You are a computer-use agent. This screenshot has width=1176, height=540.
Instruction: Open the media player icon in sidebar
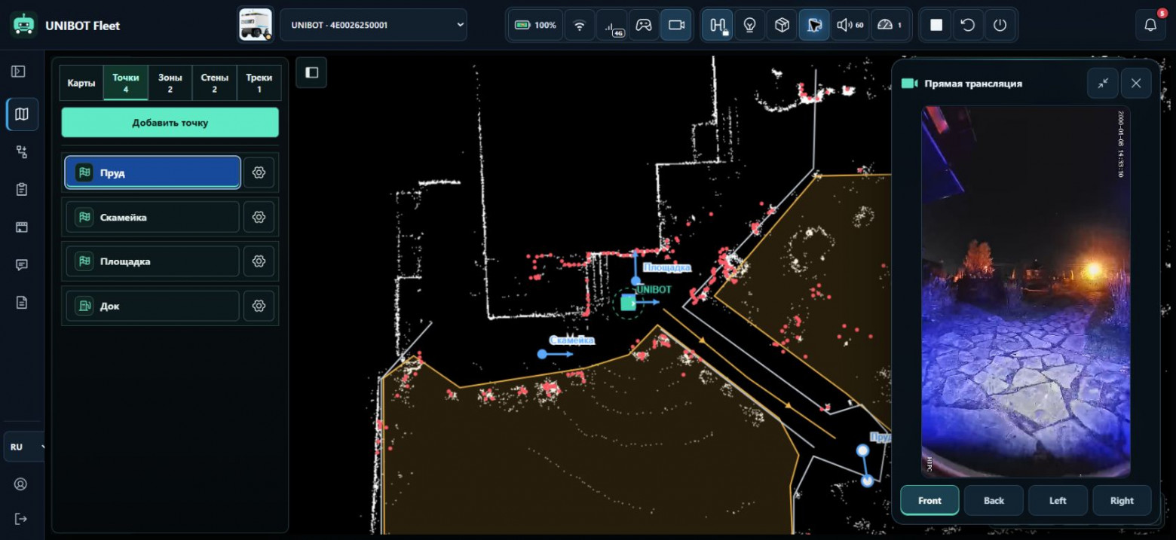pos(21,227)
